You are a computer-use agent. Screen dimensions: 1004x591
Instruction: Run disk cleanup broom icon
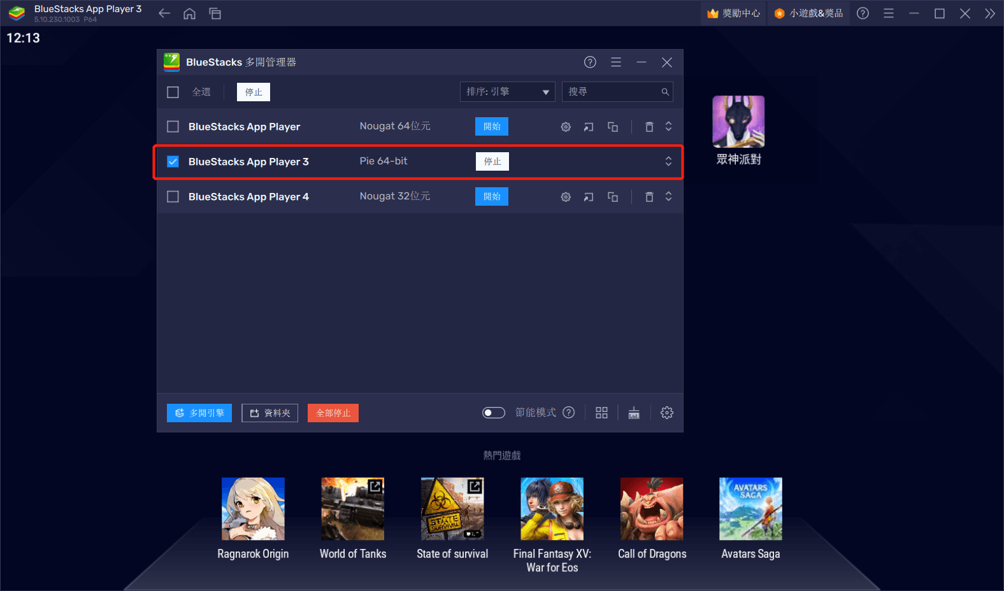click(x=634, y=413)
